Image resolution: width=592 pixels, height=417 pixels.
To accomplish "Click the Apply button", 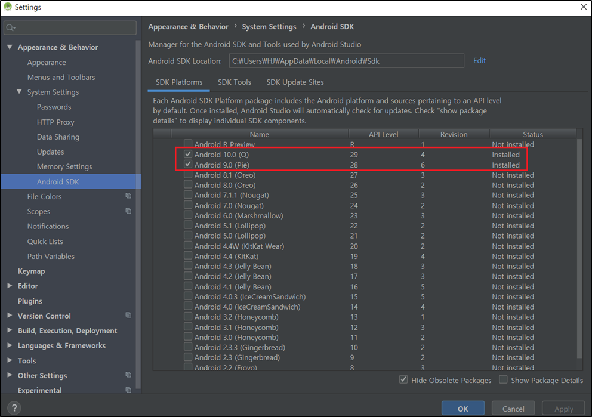I will (x=564, y=409).
